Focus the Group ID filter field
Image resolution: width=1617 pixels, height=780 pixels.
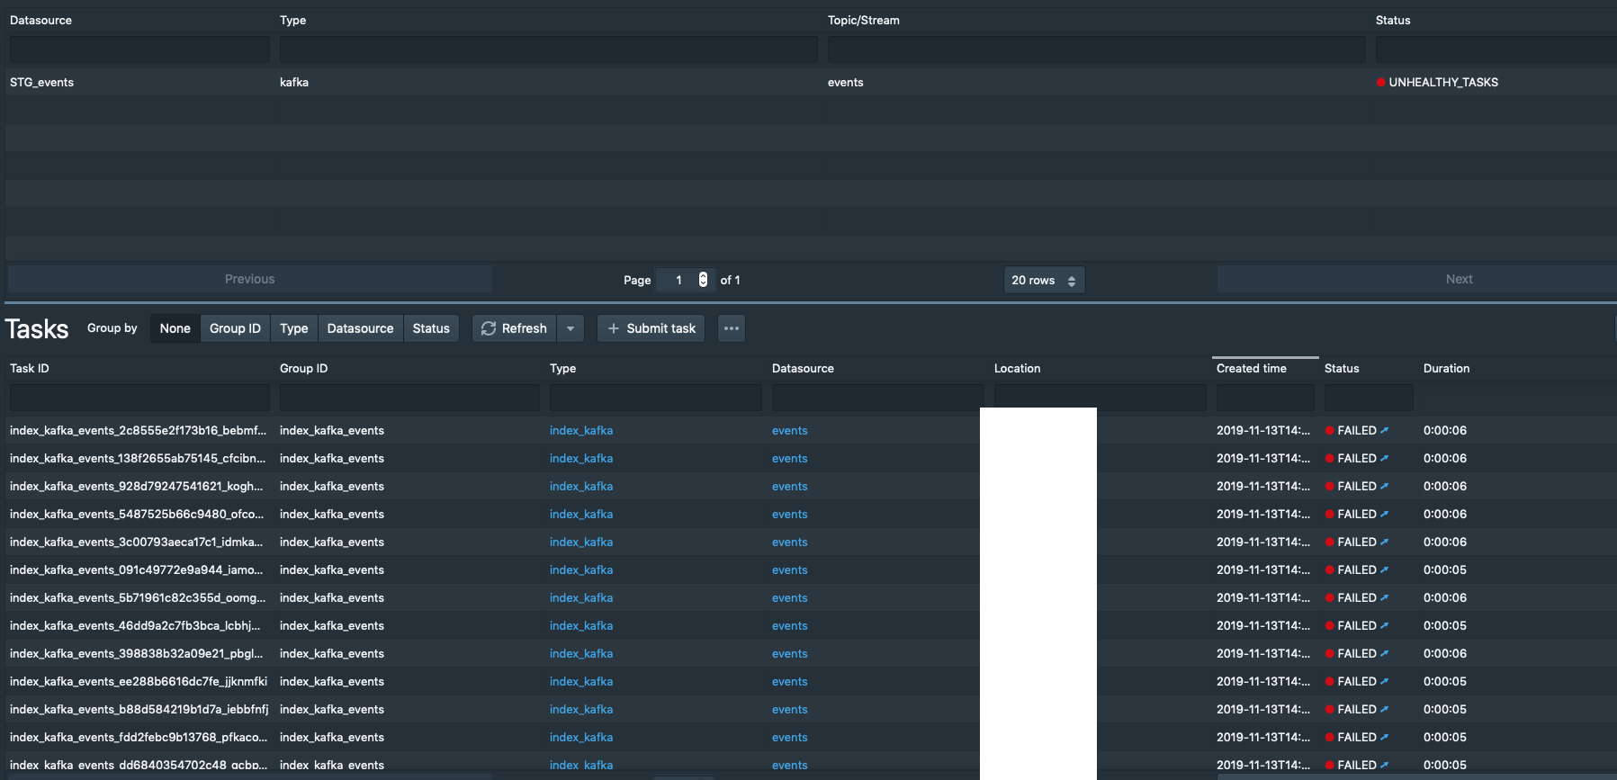pos(409,398)
